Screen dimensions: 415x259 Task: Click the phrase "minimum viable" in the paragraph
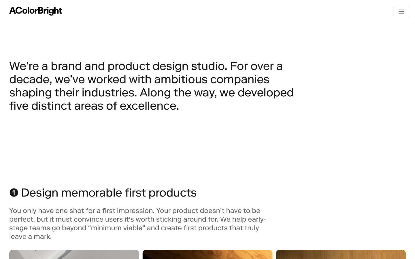[x=116, y=228]
